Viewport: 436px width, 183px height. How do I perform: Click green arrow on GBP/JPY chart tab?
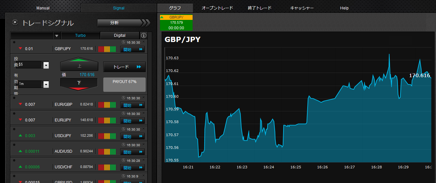pyautogui.click(x=162, y=17)
